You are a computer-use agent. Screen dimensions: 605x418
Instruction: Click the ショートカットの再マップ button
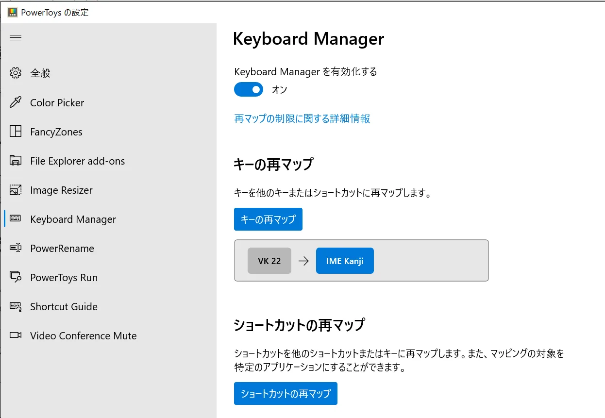click(x=286, y=393)
